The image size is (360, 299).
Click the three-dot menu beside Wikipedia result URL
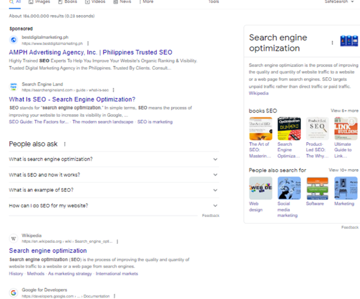pyautogui.click(x=117, y=241)
